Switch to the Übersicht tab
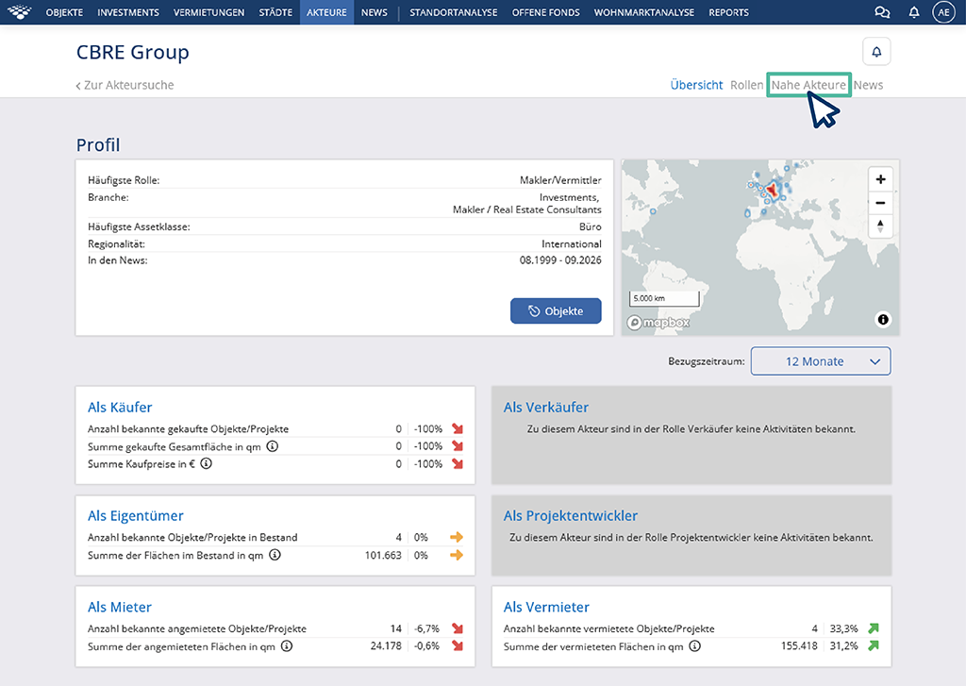The image size is (966, 686). click(x=696, y=85)
